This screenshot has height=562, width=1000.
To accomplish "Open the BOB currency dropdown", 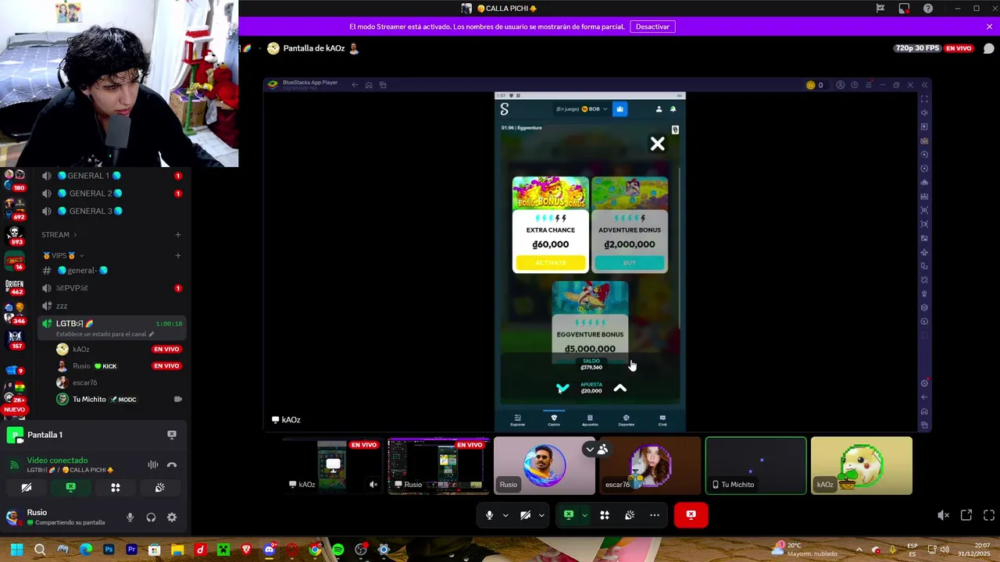I will point(594,109).
